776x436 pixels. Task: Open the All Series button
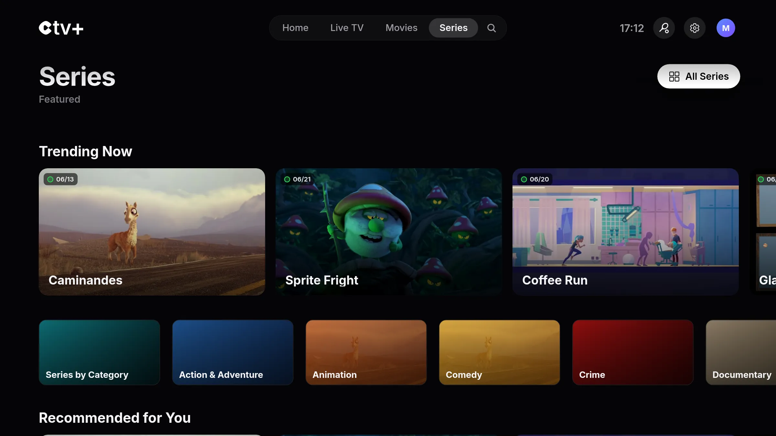point(698,76)
